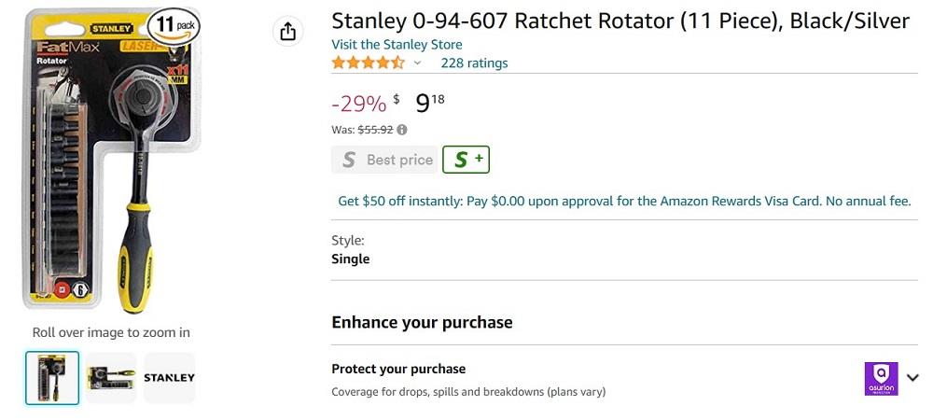Click the Asurion protection logo icon
Viewport: 933px width, 420px height.
[x=882, y=378]
